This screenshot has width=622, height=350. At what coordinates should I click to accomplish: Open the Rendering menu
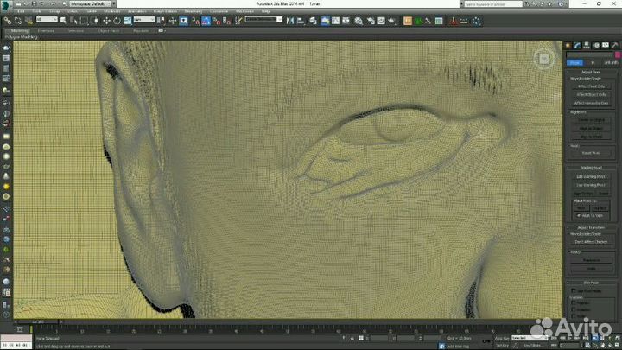click(194, 11)
